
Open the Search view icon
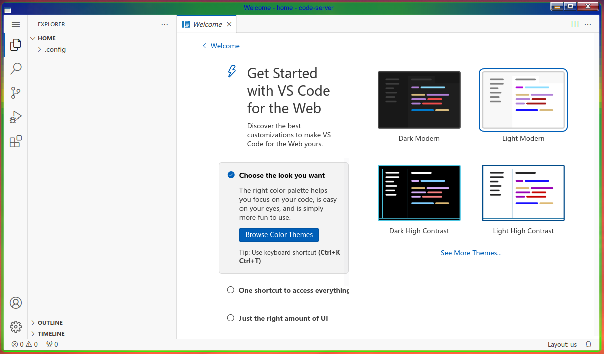(16, 69)
